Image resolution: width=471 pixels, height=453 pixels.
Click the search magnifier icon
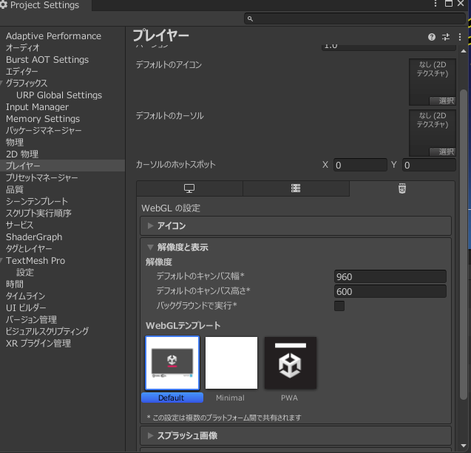(250, 19)
